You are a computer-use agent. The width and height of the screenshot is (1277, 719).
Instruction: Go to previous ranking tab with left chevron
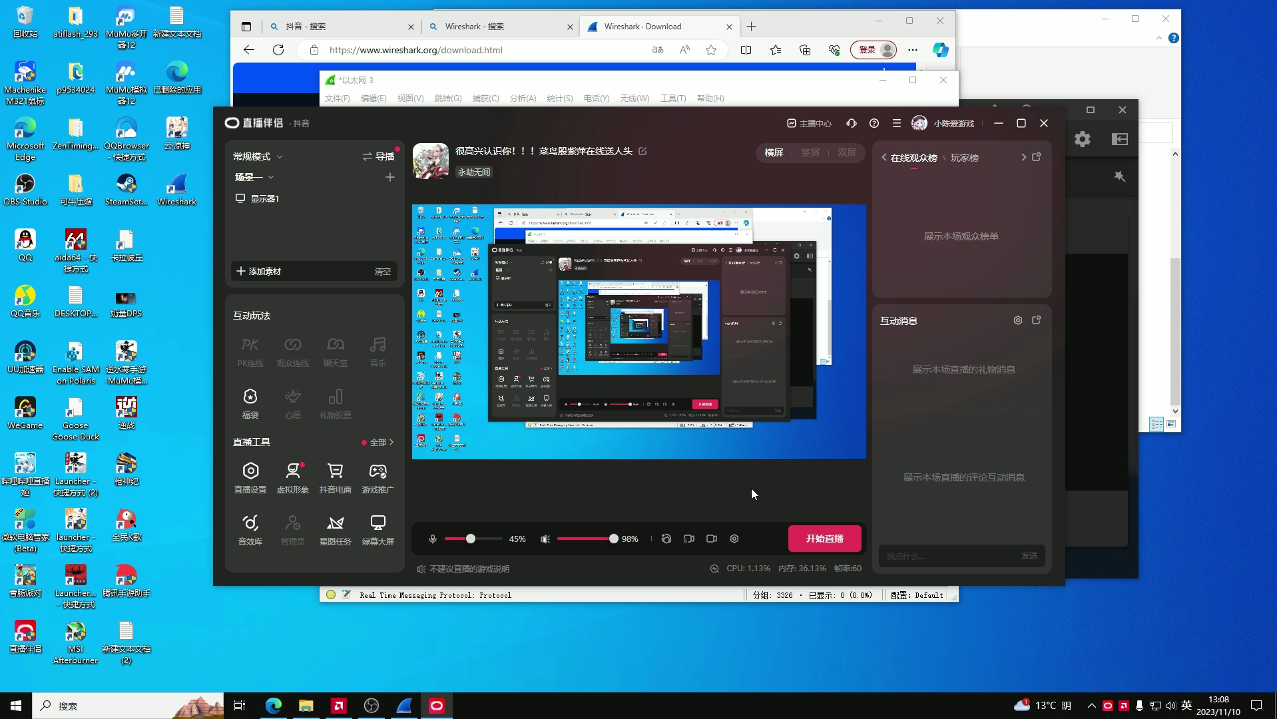point(884,158)
